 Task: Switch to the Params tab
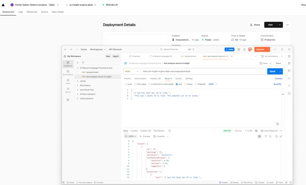pos(128,79)
